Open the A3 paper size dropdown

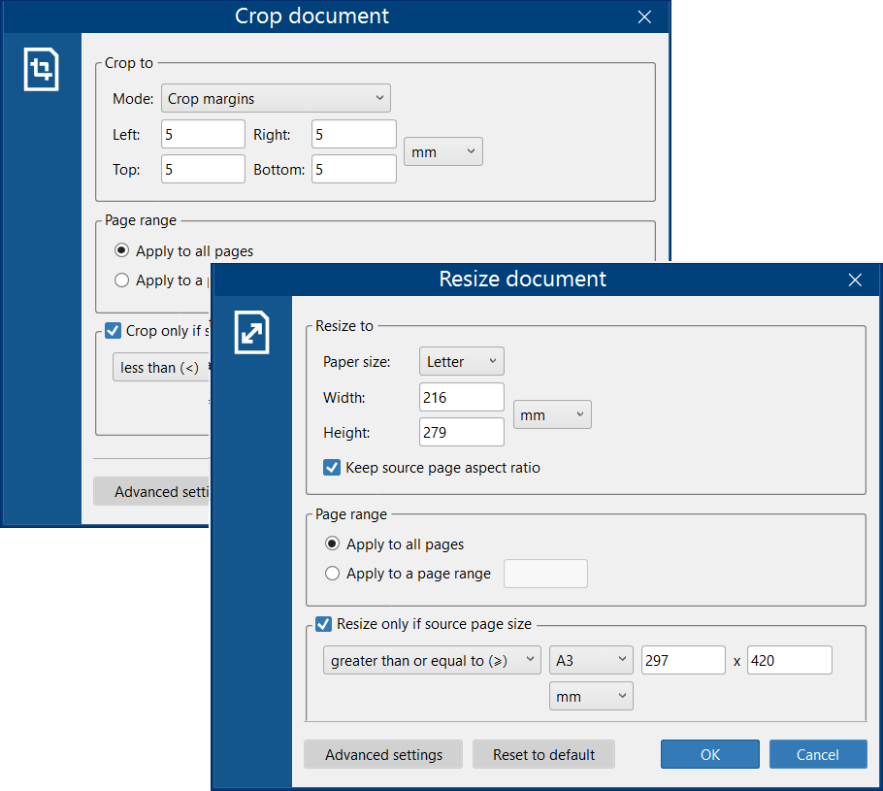tap(591, 660)
